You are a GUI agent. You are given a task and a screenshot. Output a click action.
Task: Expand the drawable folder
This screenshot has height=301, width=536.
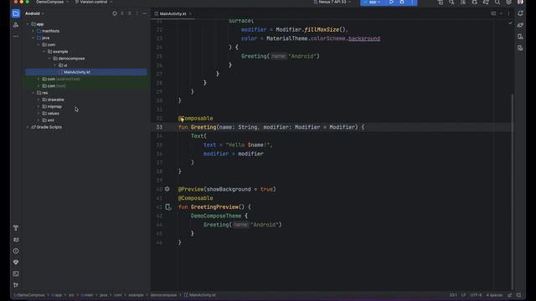pos(39,99)
